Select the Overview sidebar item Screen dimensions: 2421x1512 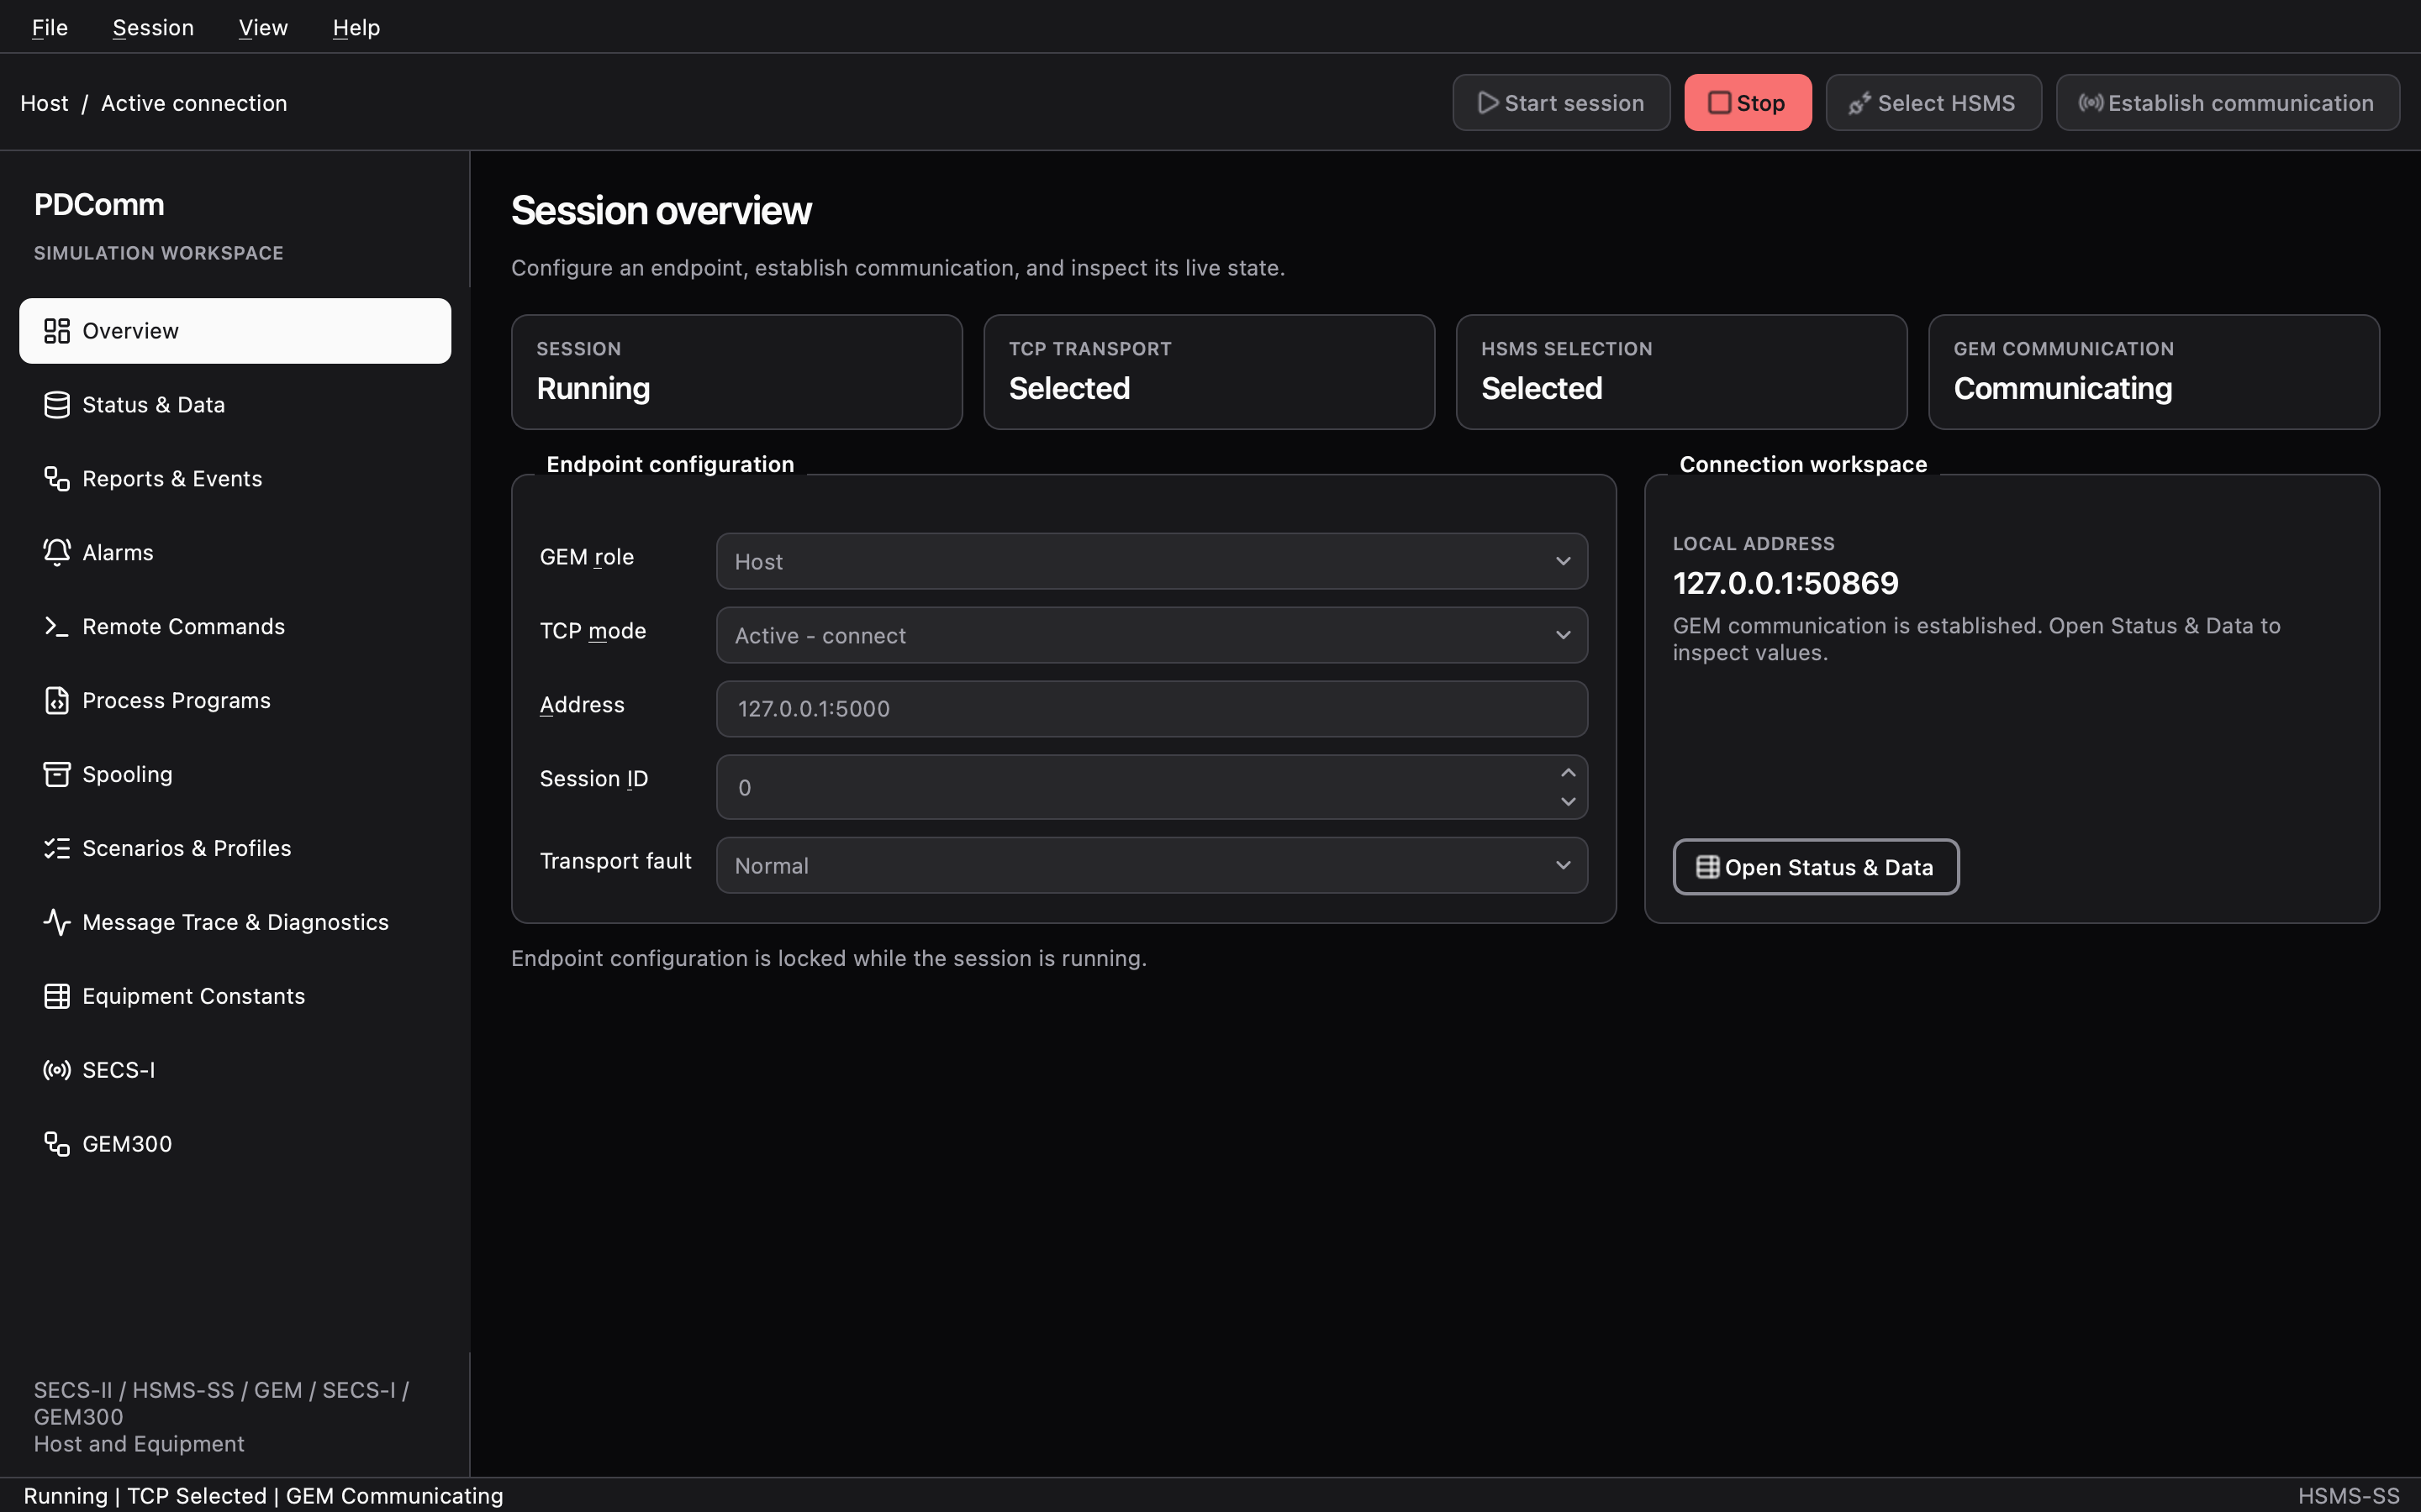pos(235,331)
